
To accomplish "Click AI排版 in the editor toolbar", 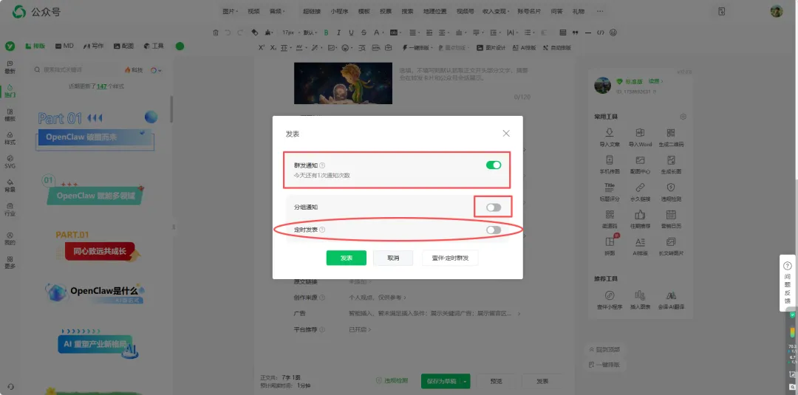I will [x=524, y=48].
